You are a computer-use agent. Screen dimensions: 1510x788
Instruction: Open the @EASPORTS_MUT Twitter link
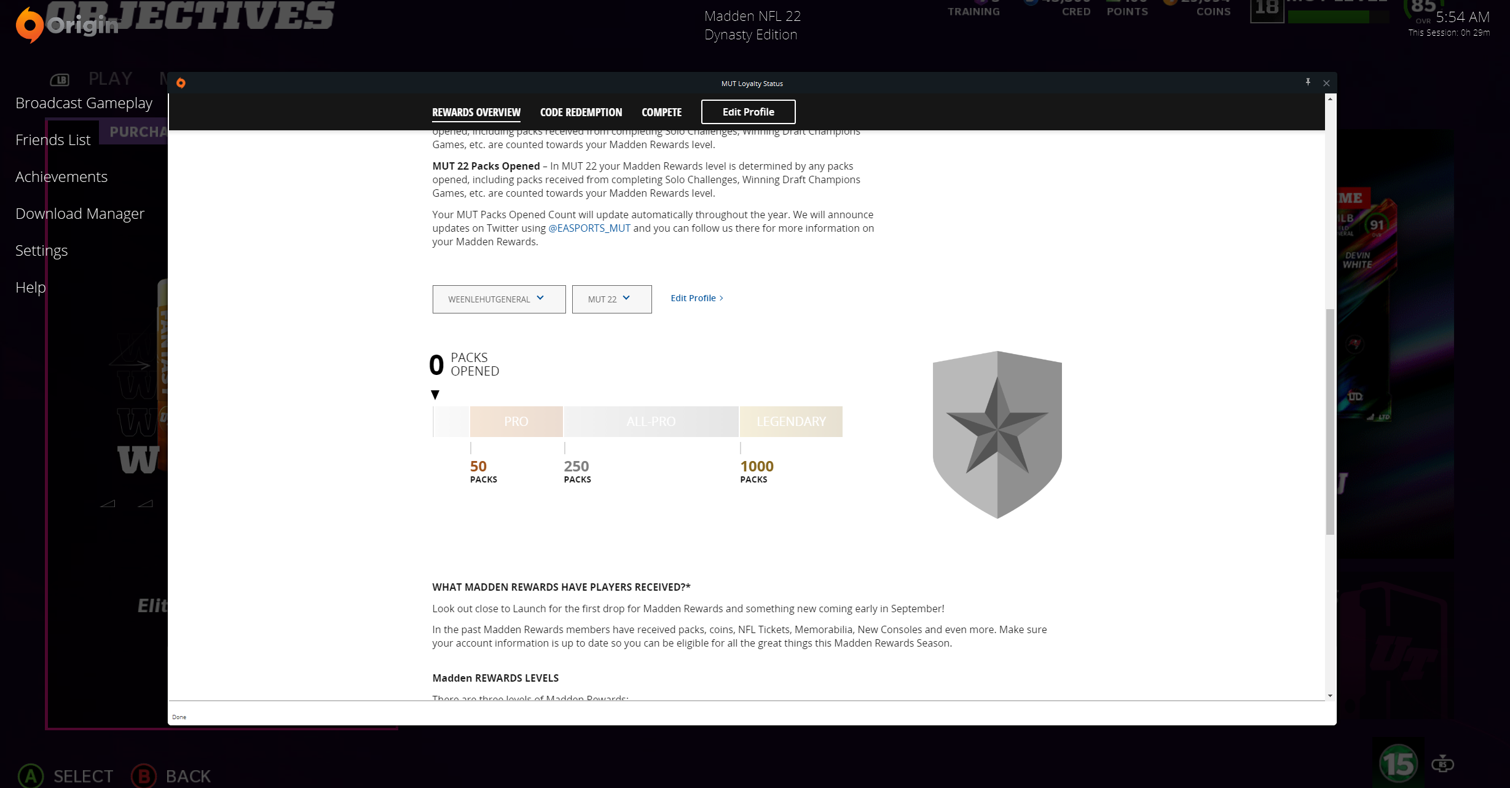tap(589, 228)
